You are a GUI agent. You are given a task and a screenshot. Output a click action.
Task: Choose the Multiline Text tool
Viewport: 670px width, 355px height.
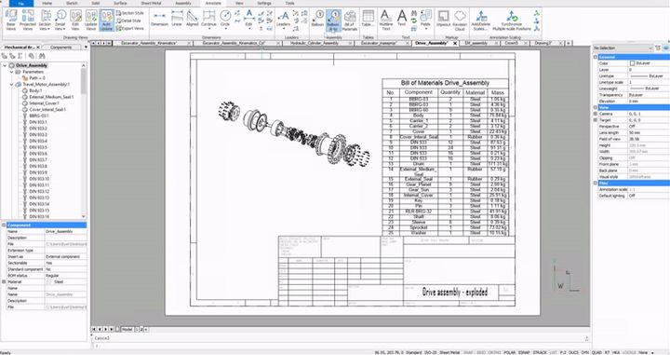click(385, 20)
